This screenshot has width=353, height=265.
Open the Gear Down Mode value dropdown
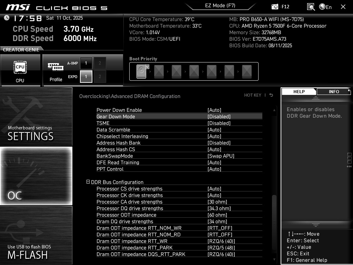pyautogui.click(x=219, y=117)
